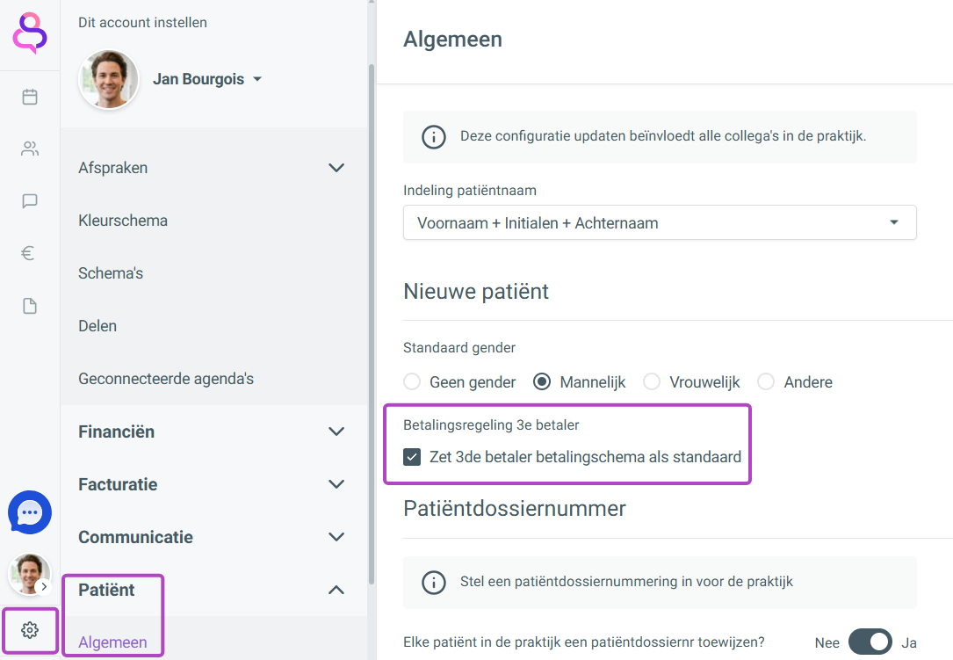
Task: Open the calendar icon in sidebar
Action: coord(30,97)
